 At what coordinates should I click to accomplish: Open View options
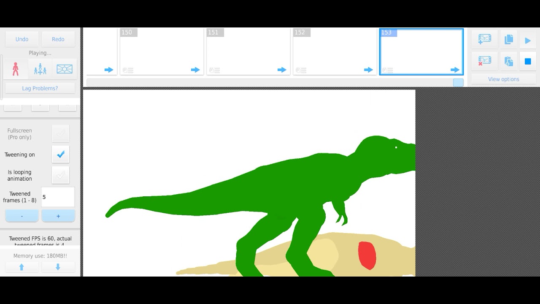[504, 79]
